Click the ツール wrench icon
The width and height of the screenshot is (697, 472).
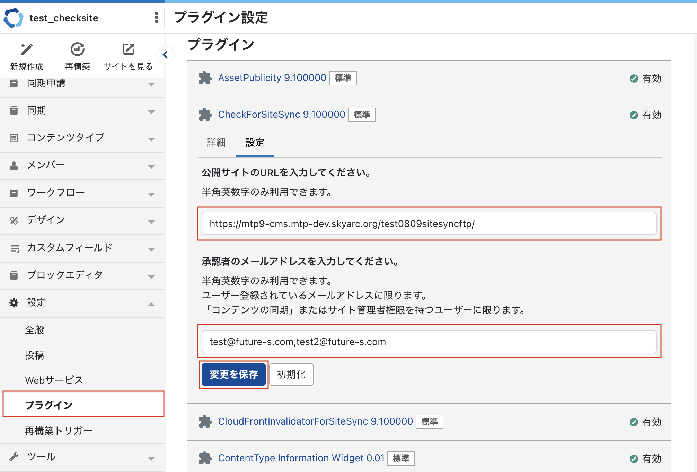coord(14,457)
